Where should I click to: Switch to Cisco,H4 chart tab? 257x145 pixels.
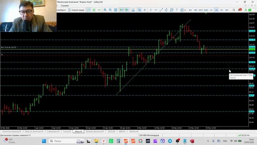point(67,132)
